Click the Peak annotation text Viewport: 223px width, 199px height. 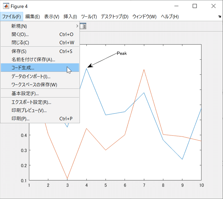click(x=122, y=53)
